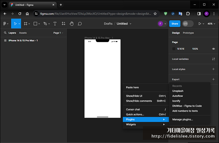This screenshot has height=143, width=219.
Task: Click the Present play icon
Action: (200, 24)
